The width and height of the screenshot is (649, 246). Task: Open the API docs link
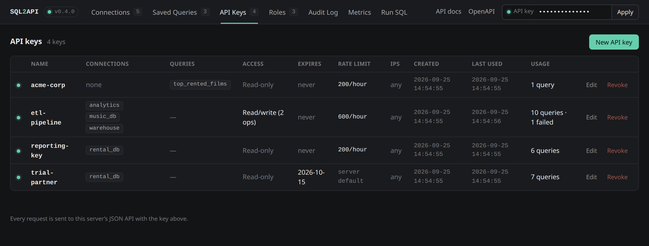[448, 12]
